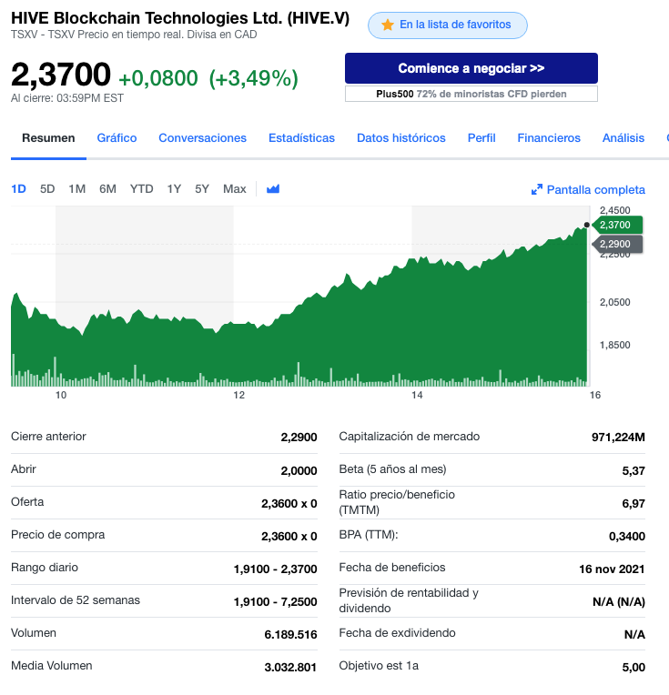
Task: Open the chart type area icon
Action: 273,189
